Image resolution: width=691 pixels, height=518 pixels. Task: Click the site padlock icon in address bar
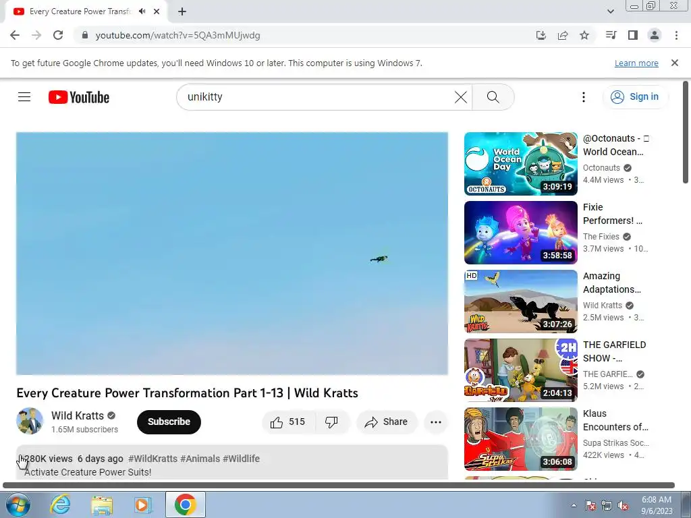85,35
